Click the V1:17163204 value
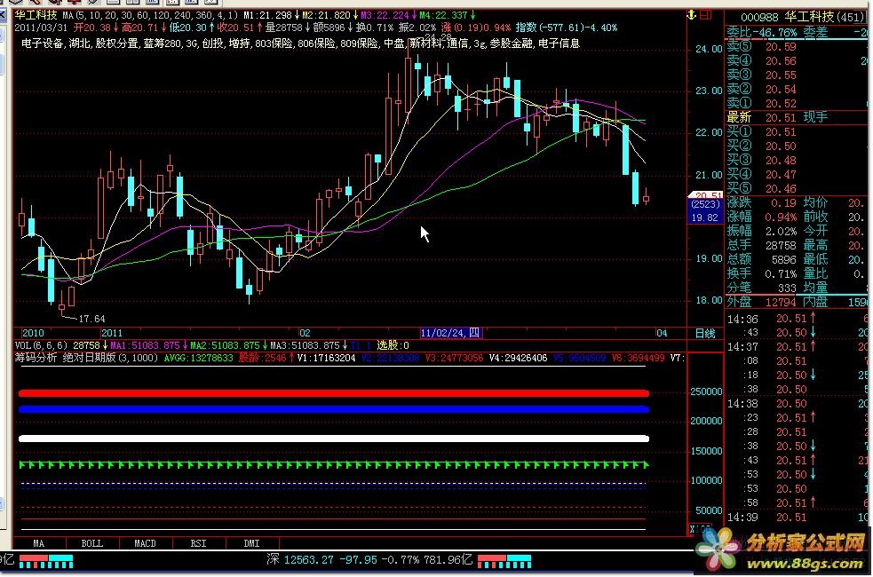Image resolution: width=873 pixels, height=577 pixels. (326, 358)
